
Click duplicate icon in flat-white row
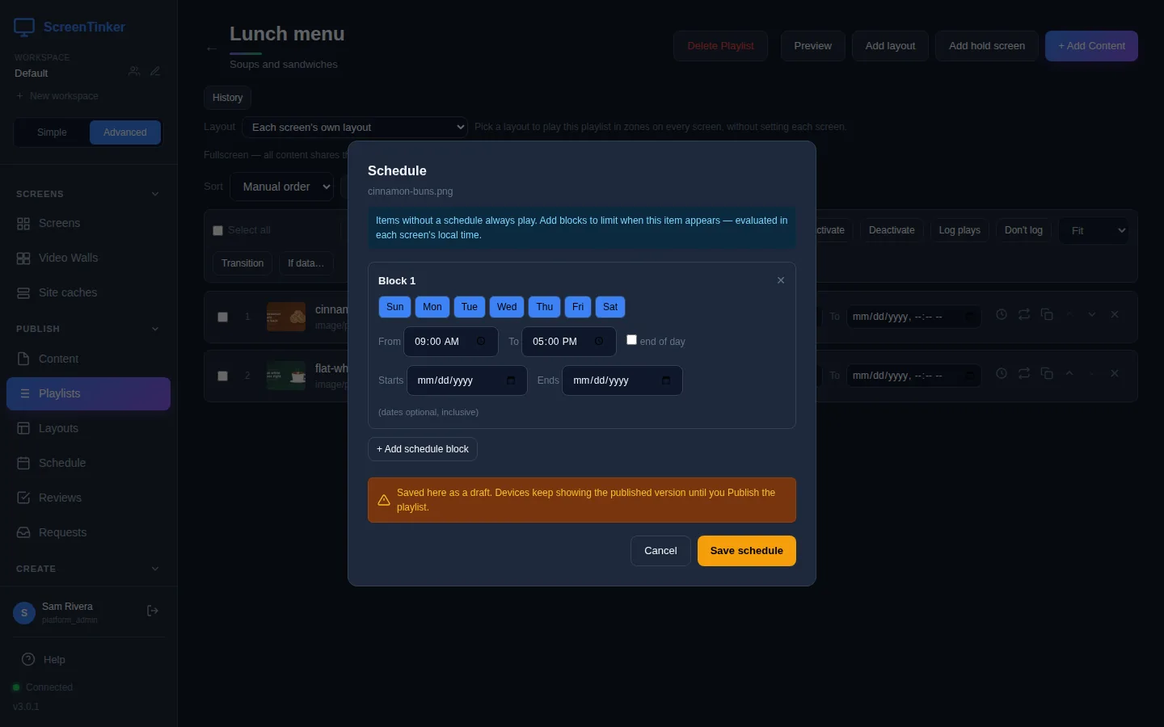1047,373
